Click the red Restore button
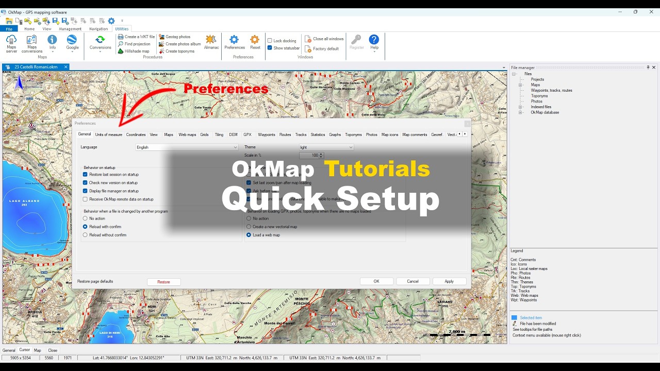 163,282
